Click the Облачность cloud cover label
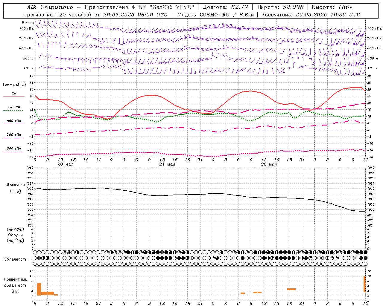This screenshot has height=306, width=383. [x=15, y=259]
